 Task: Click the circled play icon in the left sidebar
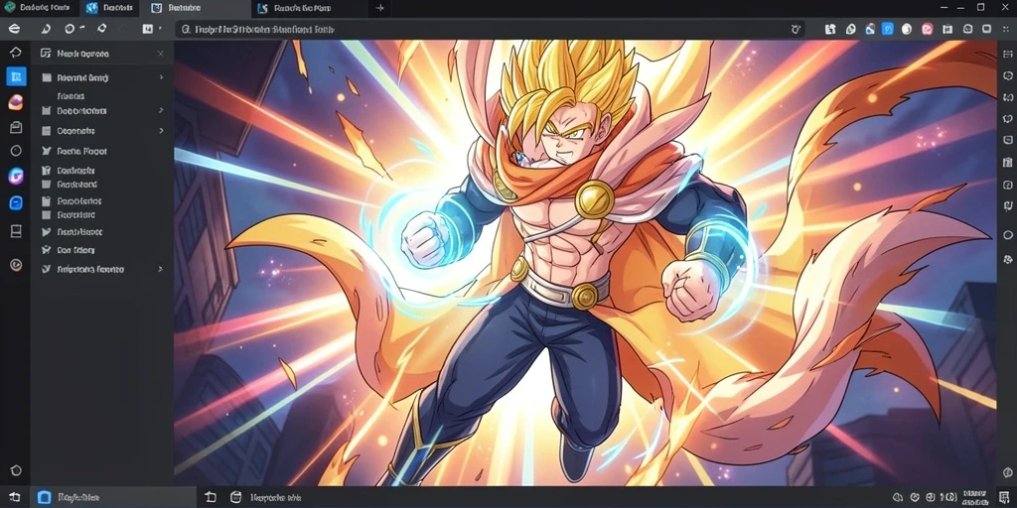[16, 264]
